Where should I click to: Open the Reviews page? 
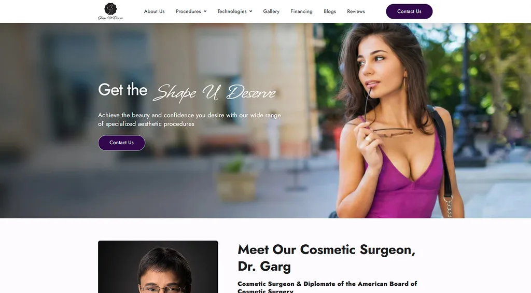point(356,11)
